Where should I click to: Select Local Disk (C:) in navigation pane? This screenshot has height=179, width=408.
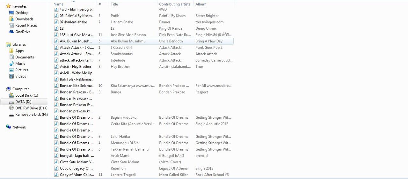point(27,95)
